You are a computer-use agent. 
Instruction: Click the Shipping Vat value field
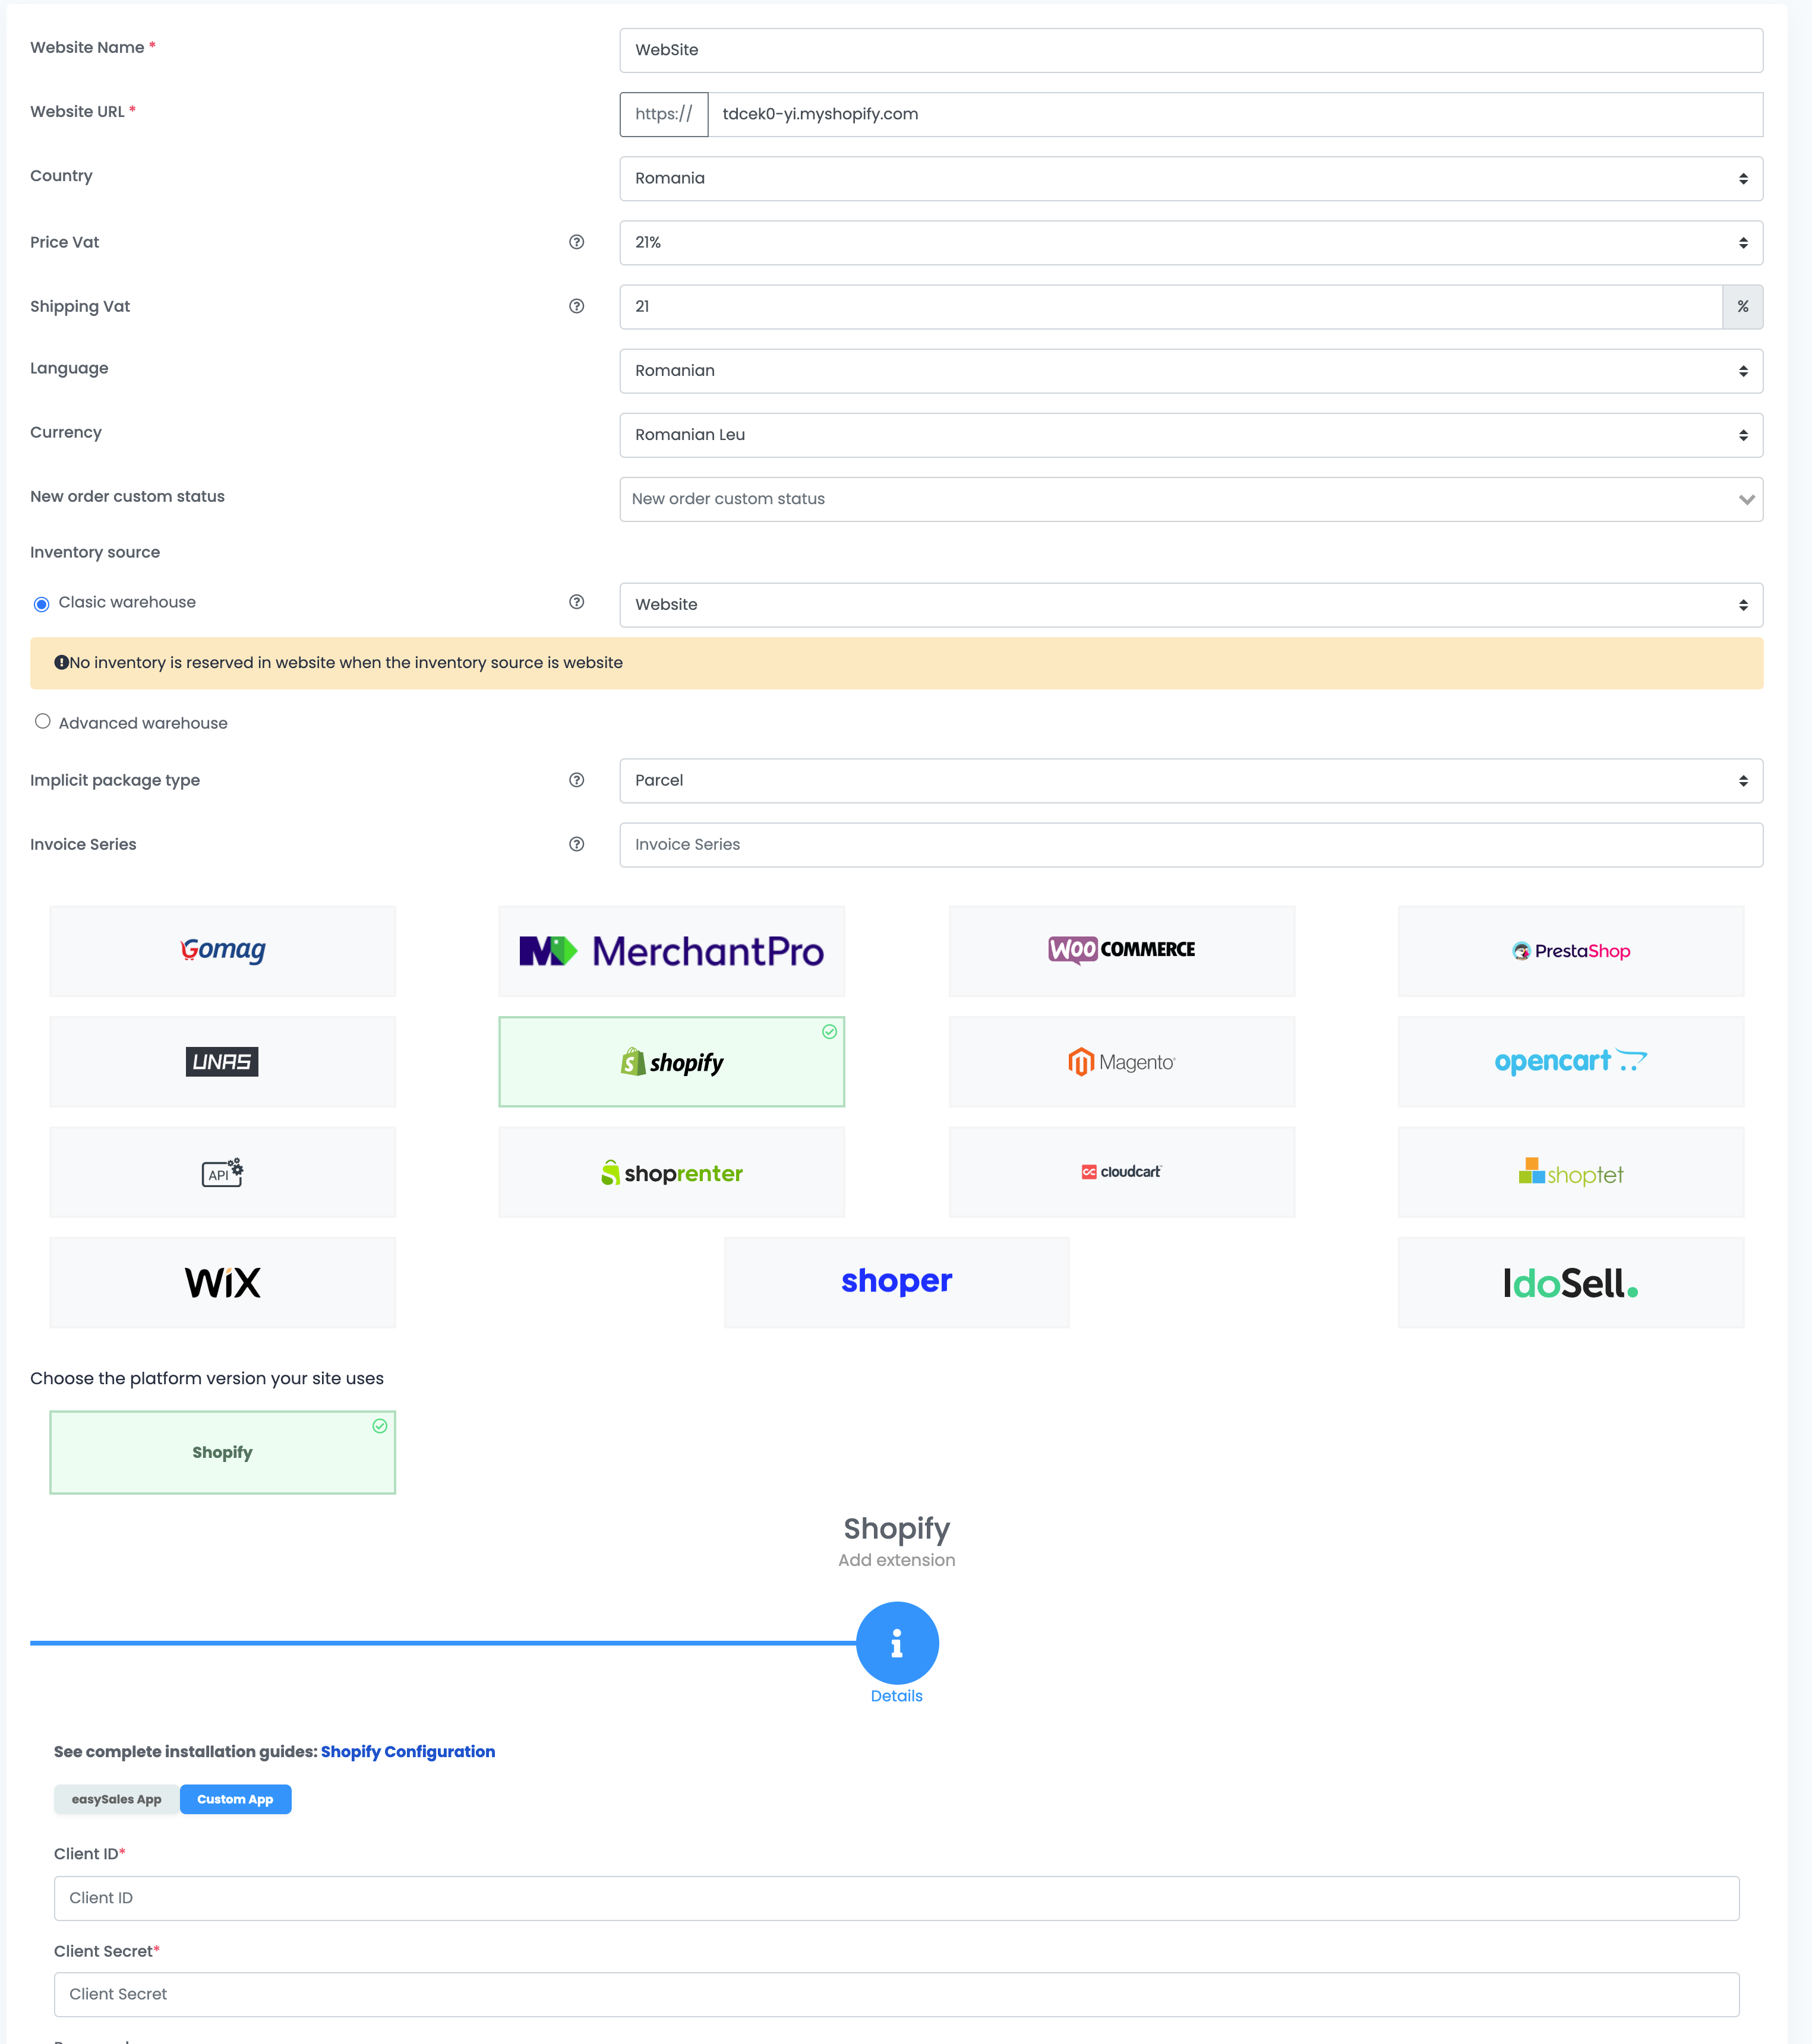[1170, 307]
